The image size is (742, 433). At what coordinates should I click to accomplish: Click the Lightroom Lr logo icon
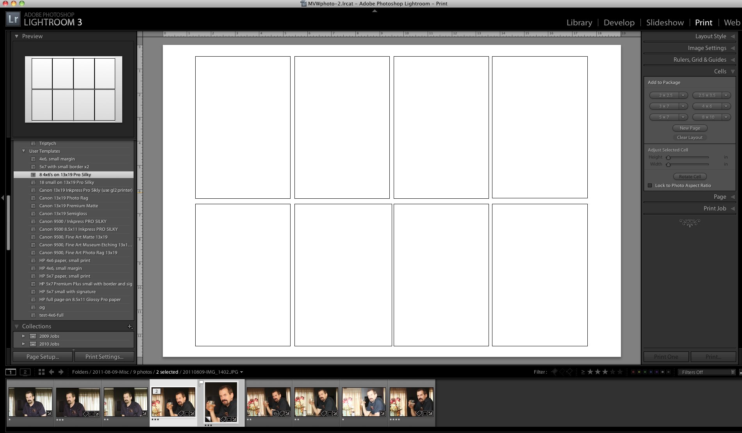coord(13,19)
